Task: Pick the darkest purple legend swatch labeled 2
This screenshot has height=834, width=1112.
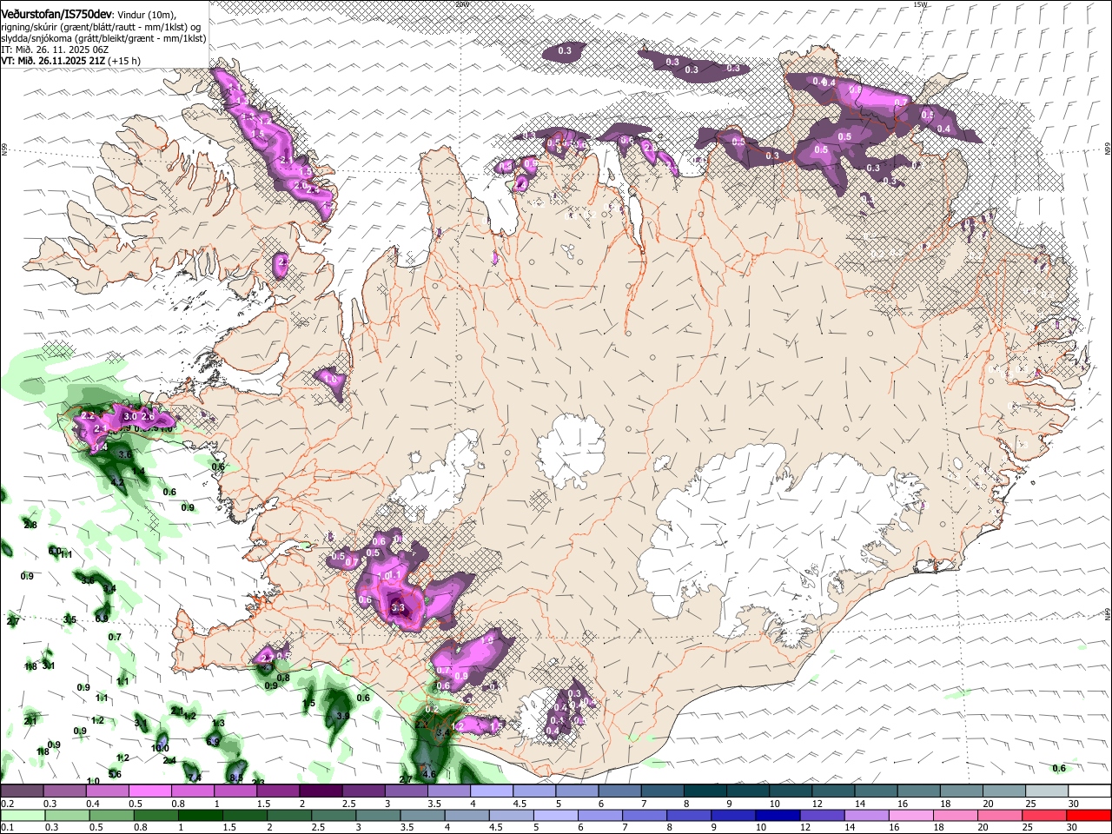Action: click(320, 791)
